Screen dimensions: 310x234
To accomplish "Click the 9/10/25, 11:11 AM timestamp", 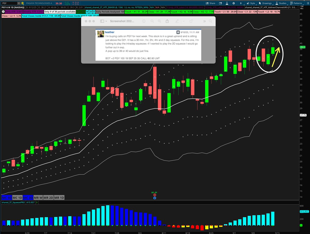I will [x=190, y=32].
